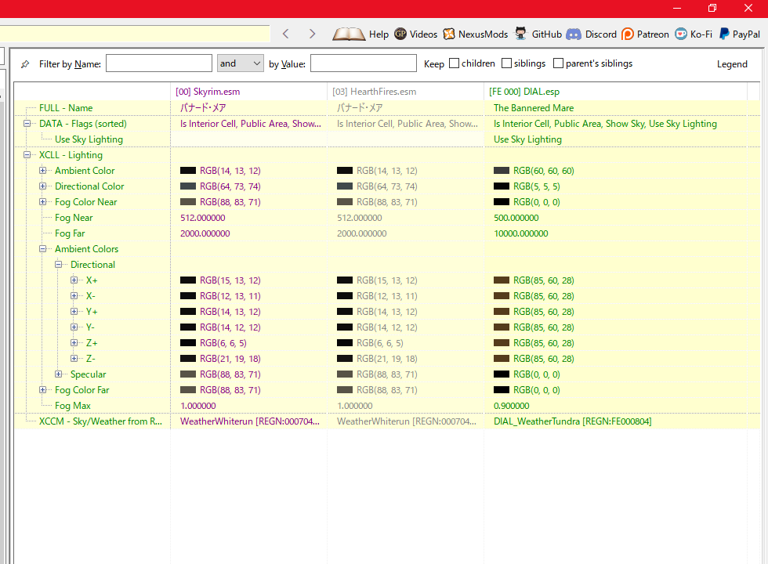Collapse the DATA - Flags (sorted) node
This screenshot has height=564, width=768.
point(27,124)
